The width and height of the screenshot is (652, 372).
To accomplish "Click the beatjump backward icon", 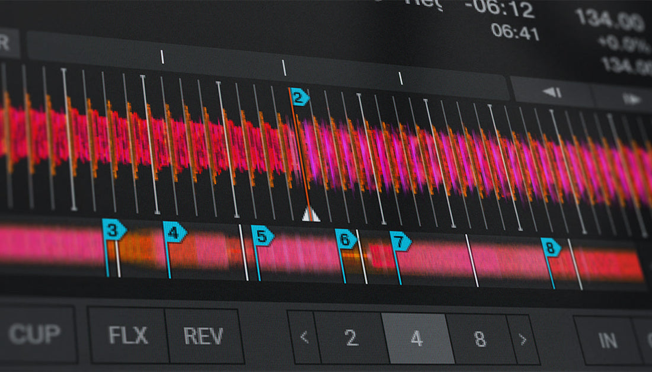I will click(x=553, y=92).
